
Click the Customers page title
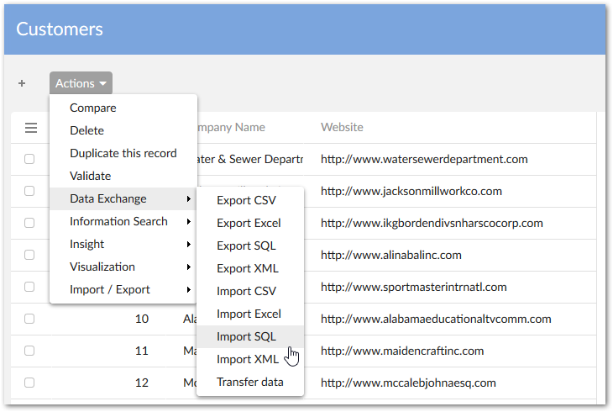pos(60,29)
